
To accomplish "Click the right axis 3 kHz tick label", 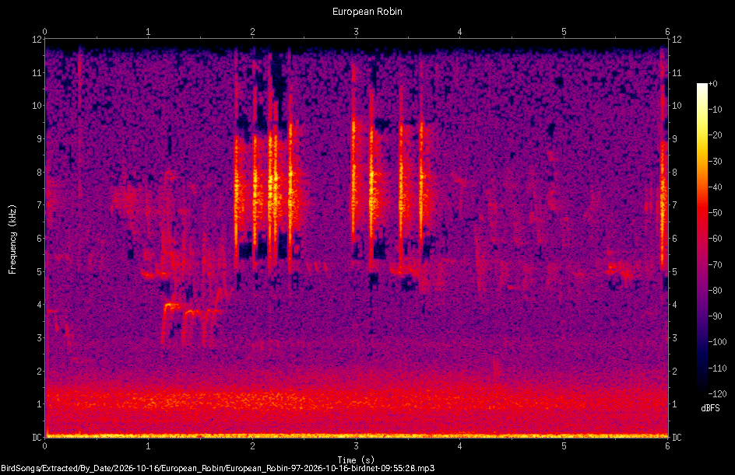I will [x=674, y=338].
